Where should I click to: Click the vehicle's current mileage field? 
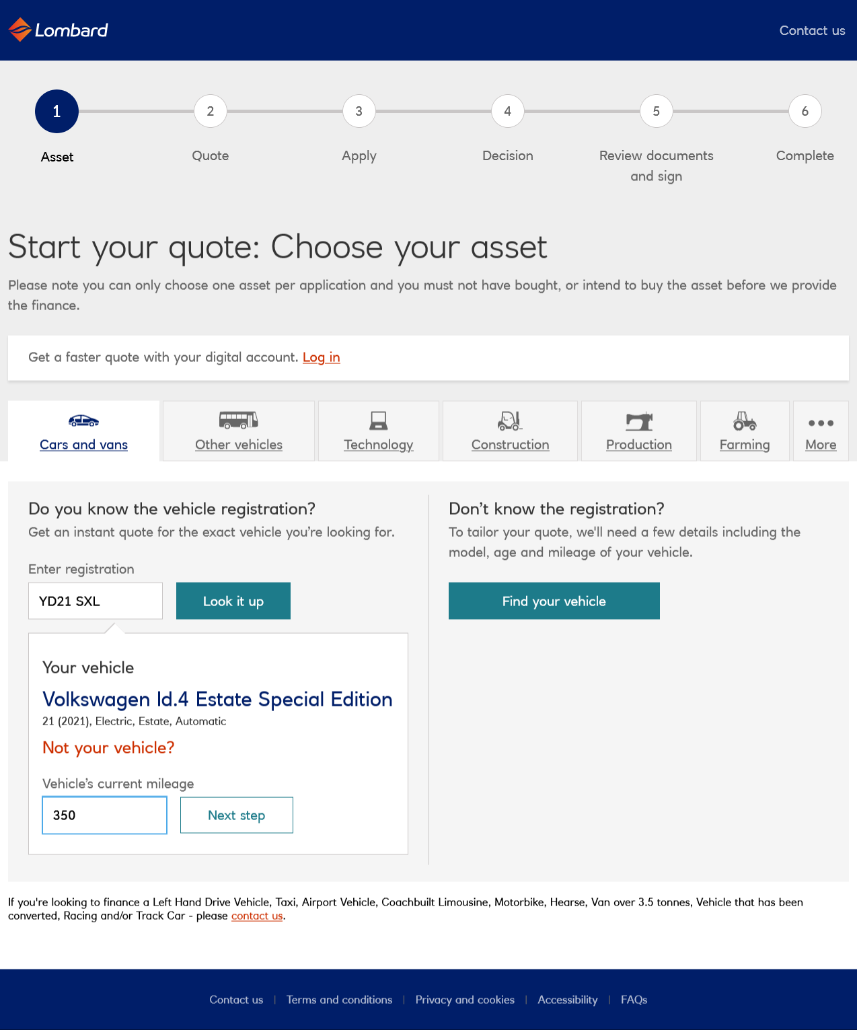[104, 815]
